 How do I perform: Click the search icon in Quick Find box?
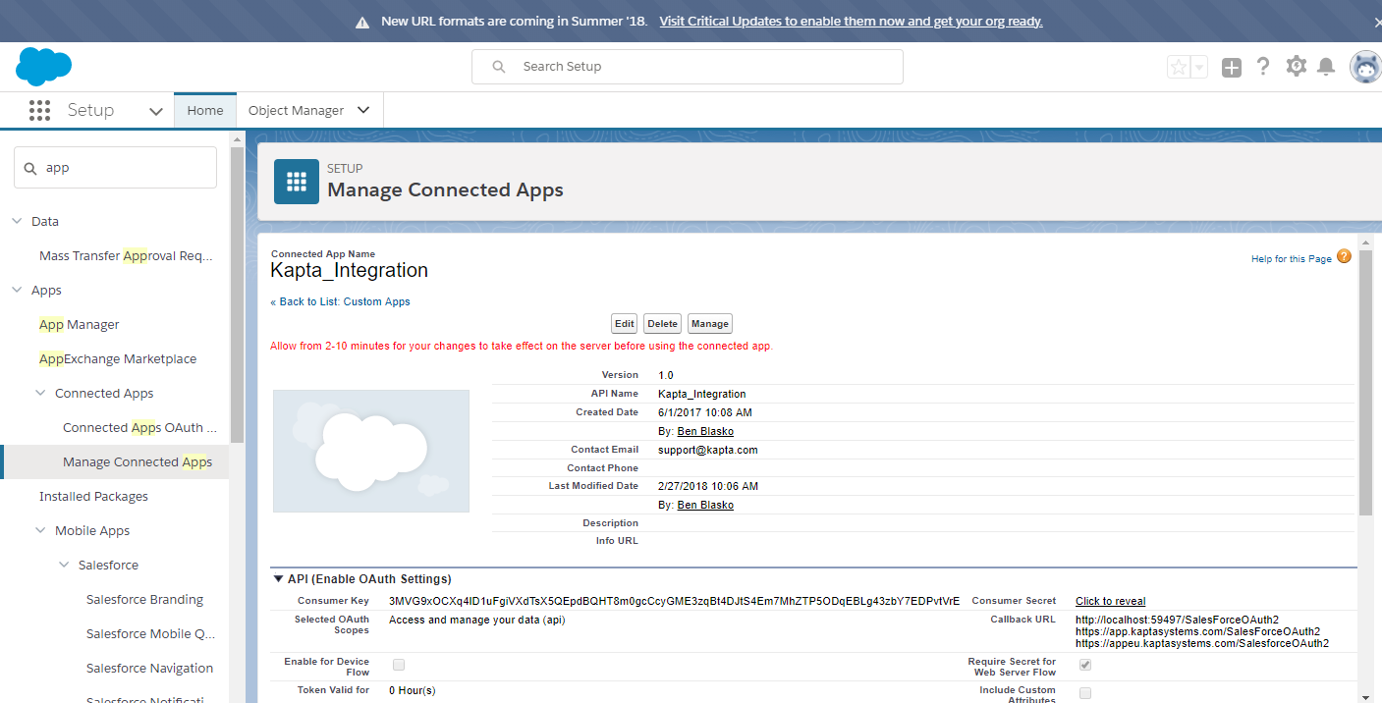[29, 168]
